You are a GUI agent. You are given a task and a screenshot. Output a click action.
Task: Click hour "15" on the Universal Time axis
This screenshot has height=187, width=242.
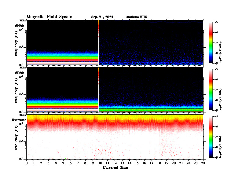137,163
